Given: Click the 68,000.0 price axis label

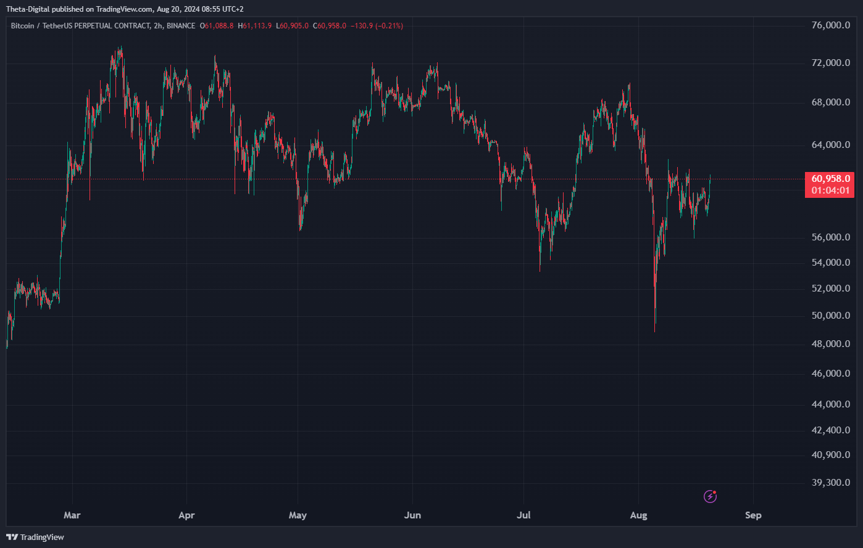Looking at the screenshot, I should pyautogui.click(x=830, y=102).
